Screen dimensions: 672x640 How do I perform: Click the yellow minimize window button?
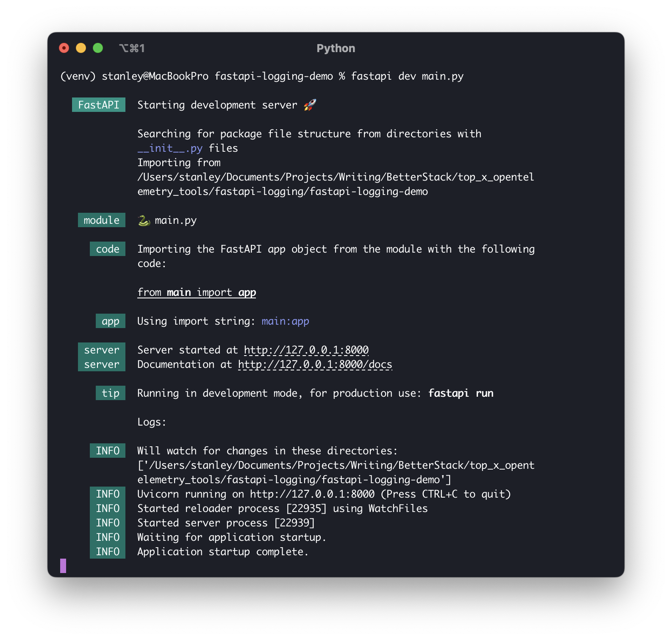tap(81, 48)
